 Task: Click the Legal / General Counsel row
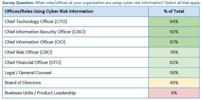[76, 73]
